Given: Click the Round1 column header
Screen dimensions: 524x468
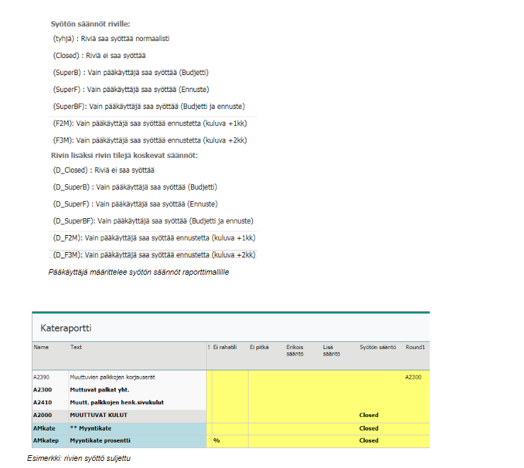Looking at the screenshot, I should click(414, 347).
